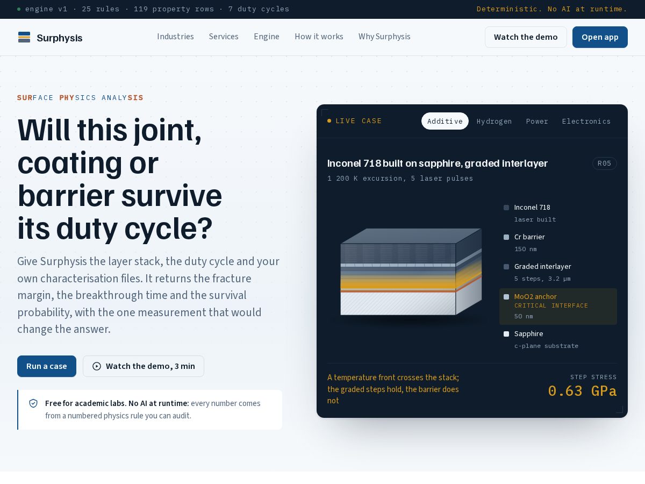Screen dimensions: 645x484
Task: Open the Services menu
Action: coord(224,37)
